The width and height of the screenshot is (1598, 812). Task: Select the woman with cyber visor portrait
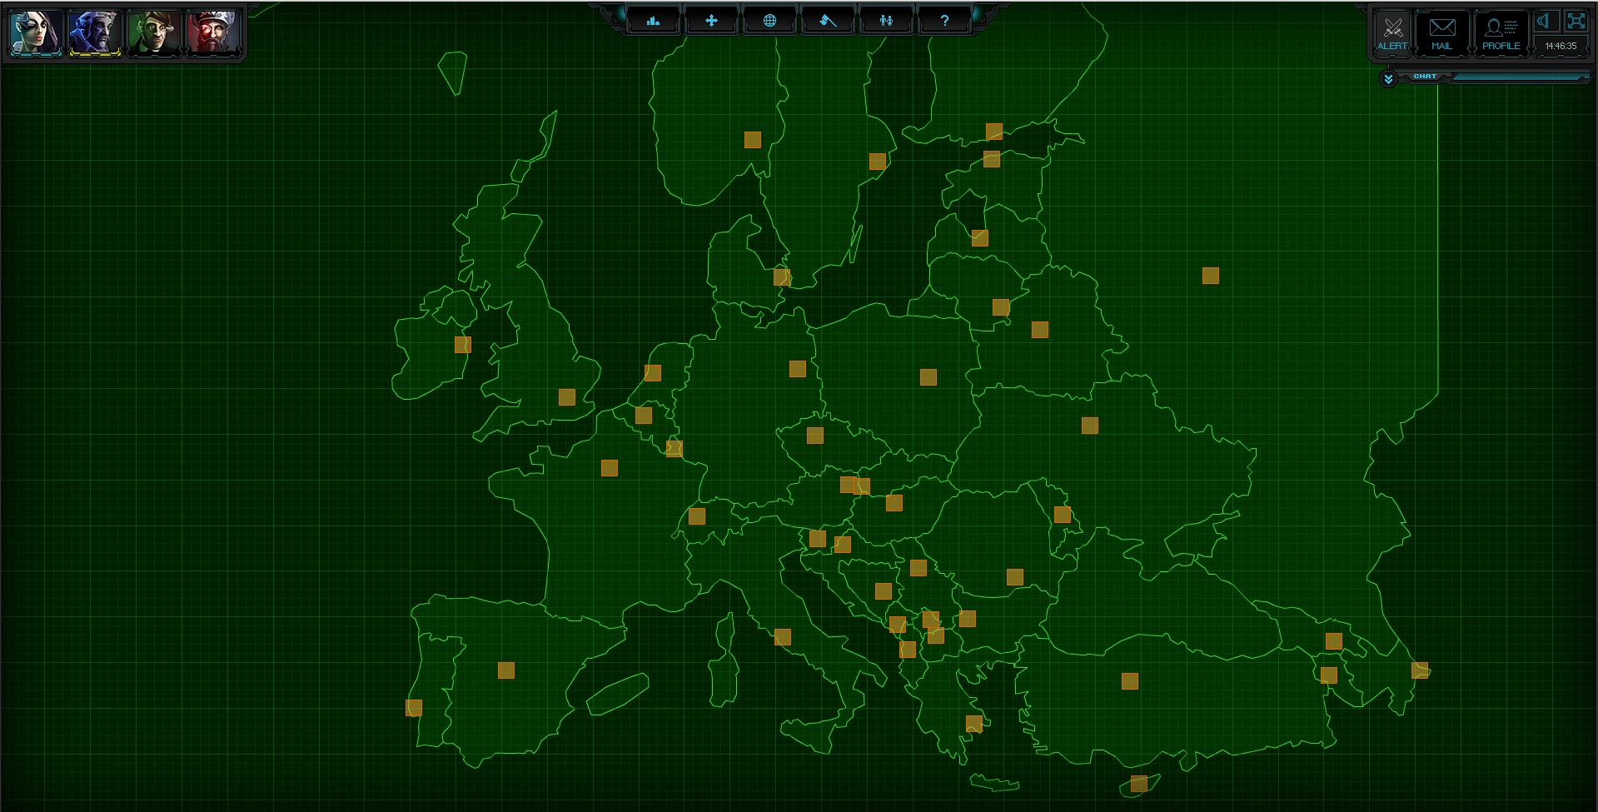click(36, 33)
